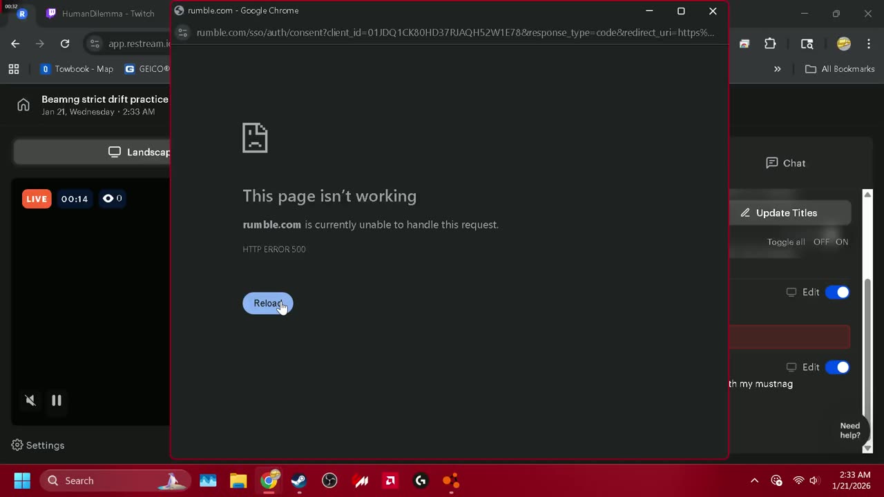
Task: Open the Chrome apps grid in bookmarks bar
Action: [14, 69]
